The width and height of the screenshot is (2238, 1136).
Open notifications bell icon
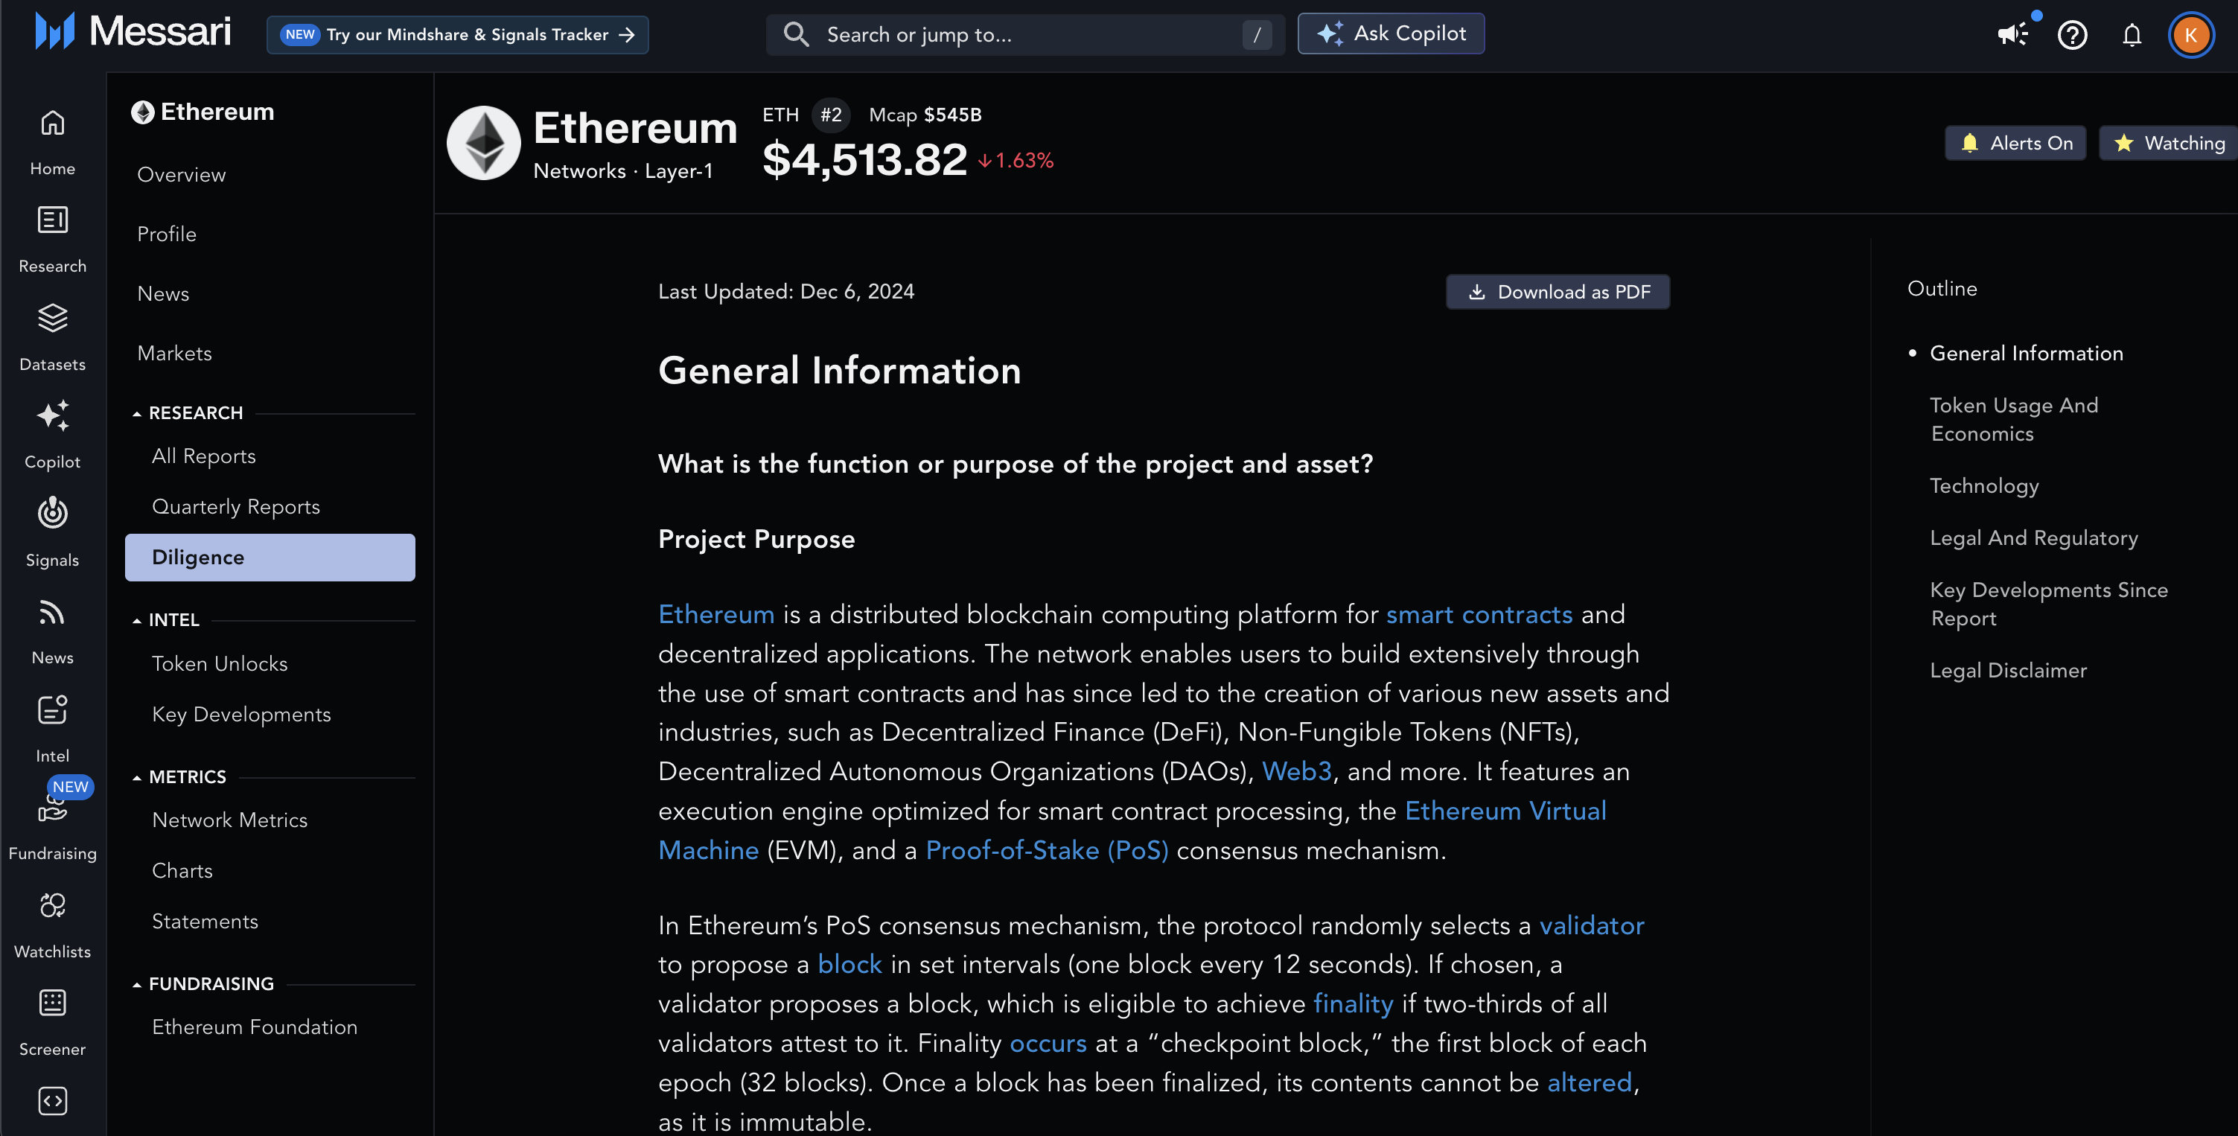click(2132, 35)
